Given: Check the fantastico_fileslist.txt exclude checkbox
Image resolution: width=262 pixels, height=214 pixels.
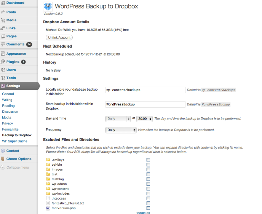Looking at the screenshot, I should [x=148, y=203].
